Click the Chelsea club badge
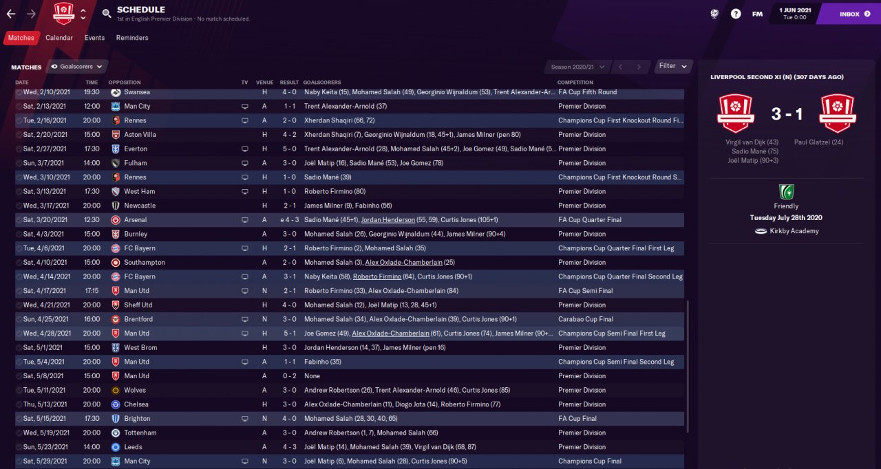The width and height of the screenshot is (881, 469). click(116, 404)
